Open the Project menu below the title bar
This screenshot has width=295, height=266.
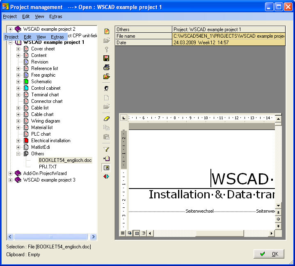[x=10, y=16]
